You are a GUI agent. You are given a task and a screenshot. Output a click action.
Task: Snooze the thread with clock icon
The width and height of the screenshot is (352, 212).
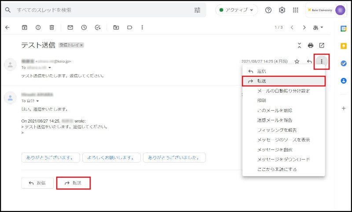84,27
